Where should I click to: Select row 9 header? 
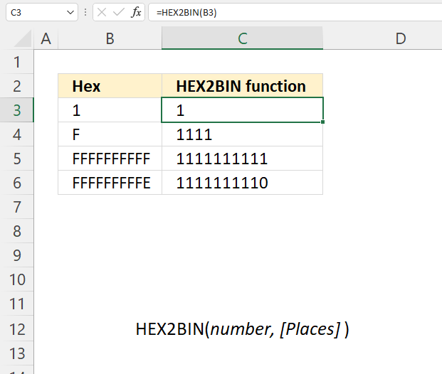(17, 255)
